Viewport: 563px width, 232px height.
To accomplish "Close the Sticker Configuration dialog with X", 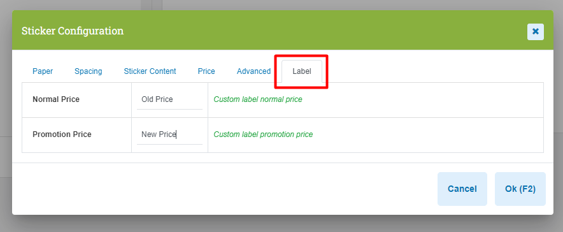I will (536, 32).
